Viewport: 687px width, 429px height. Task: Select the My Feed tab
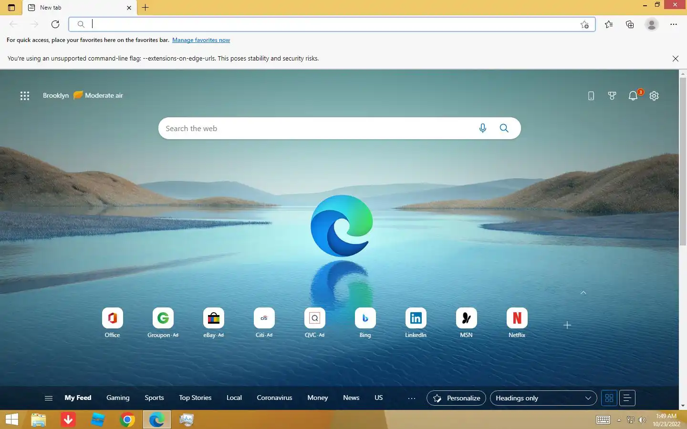click(x=78, y=398)
